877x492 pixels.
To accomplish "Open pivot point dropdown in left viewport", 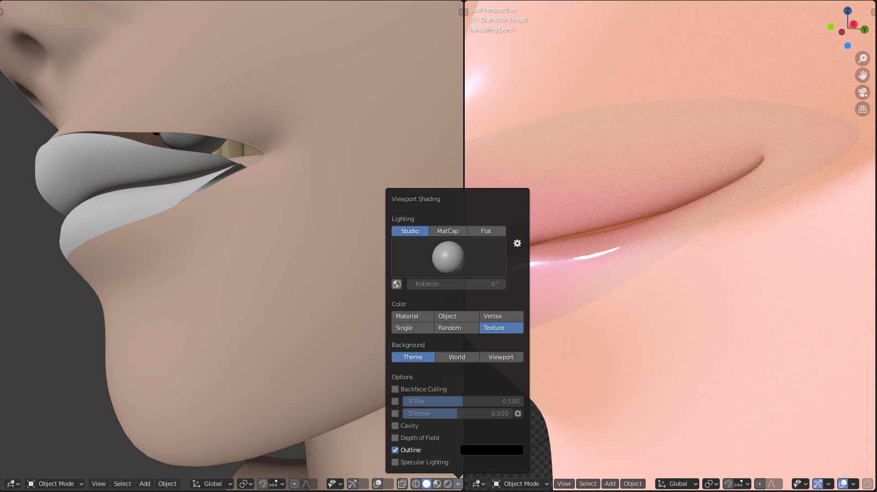I will coord(246,484).
